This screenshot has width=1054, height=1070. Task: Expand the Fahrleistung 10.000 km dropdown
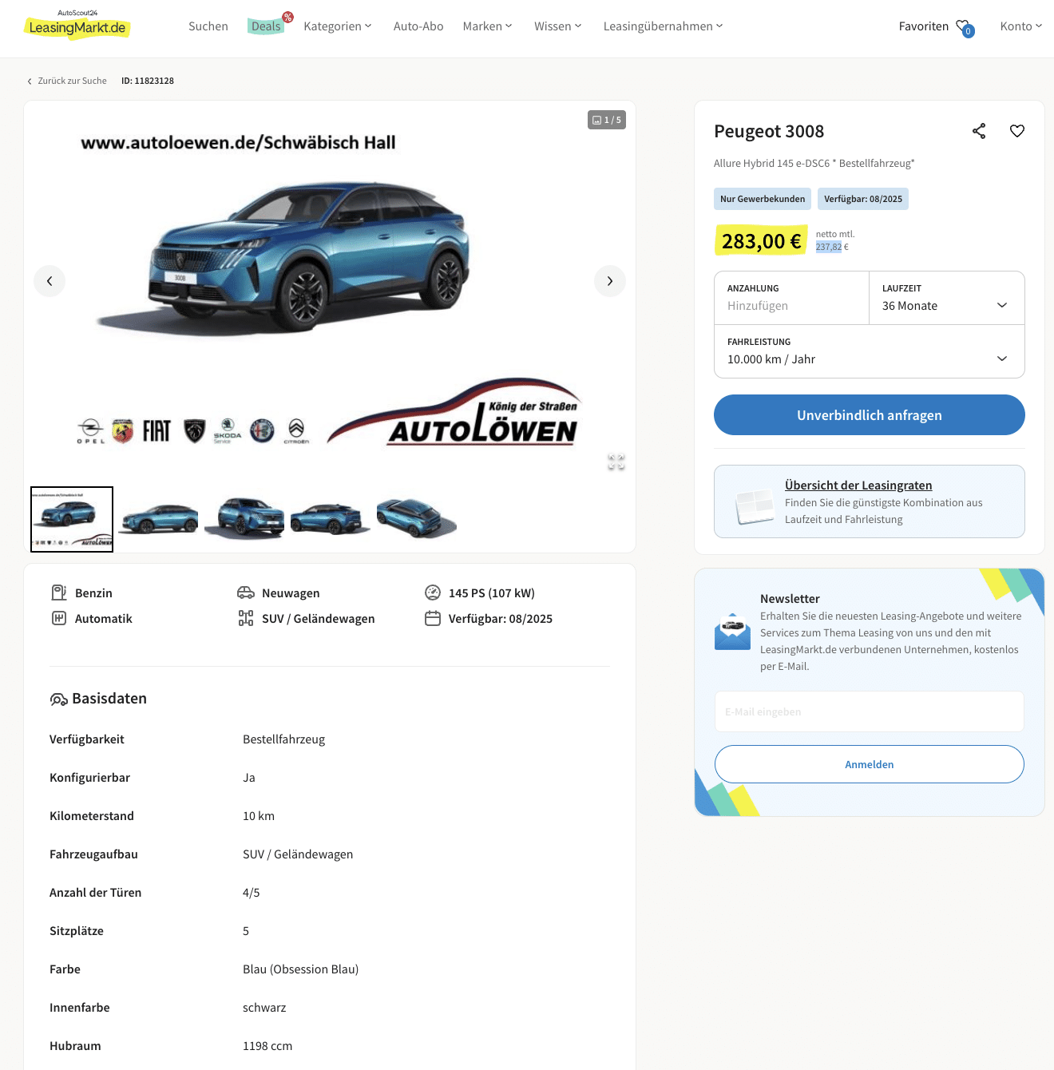tap(870, 351)
